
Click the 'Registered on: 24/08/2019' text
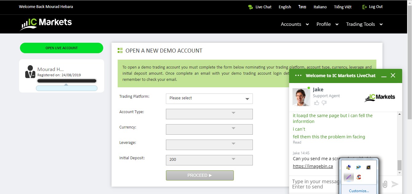tap(59, 75)
